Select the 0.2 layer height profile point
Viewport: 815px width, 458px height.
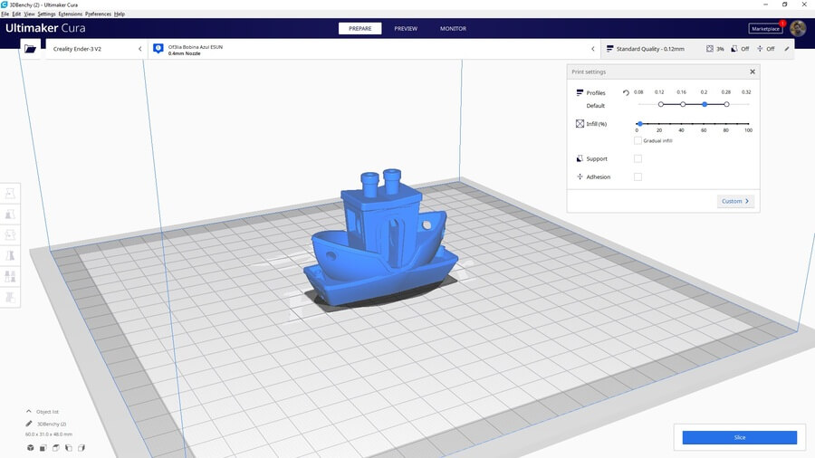pos(705,104)
